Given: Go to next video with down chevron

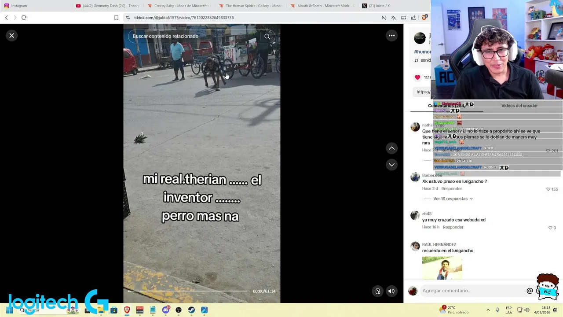Looking at the screenshot, I should pyautogui.click(x=391, y=165).
